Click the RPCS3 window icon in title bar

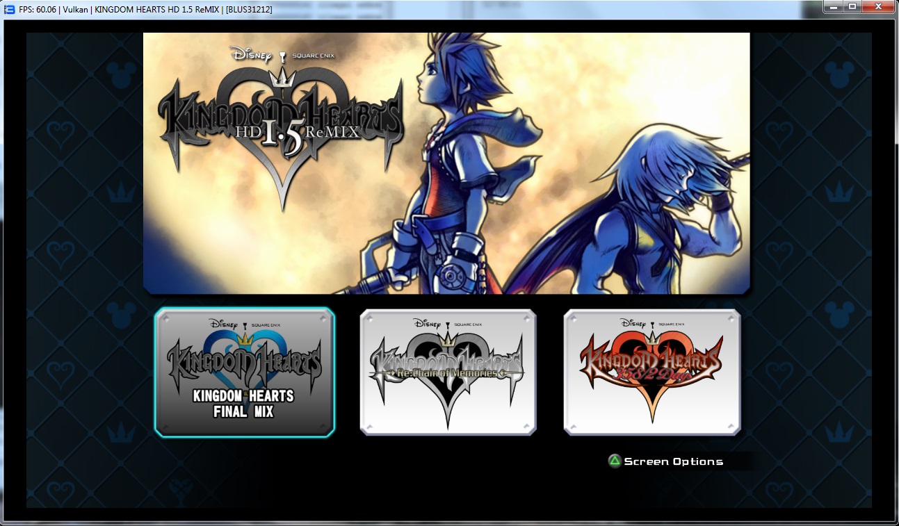[x=10, y=9]
